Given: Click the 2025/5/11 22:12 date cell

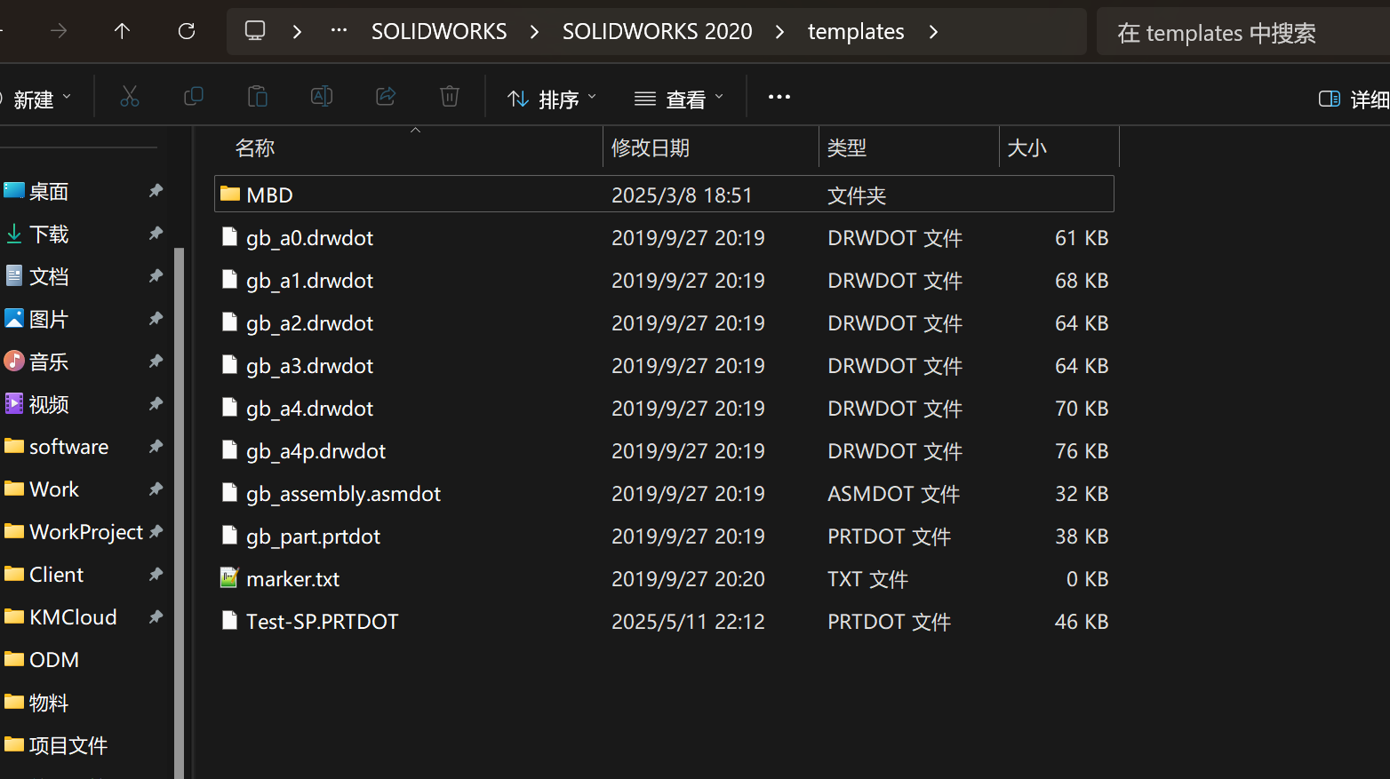Looking at the screenshot, I should point(688,621).
